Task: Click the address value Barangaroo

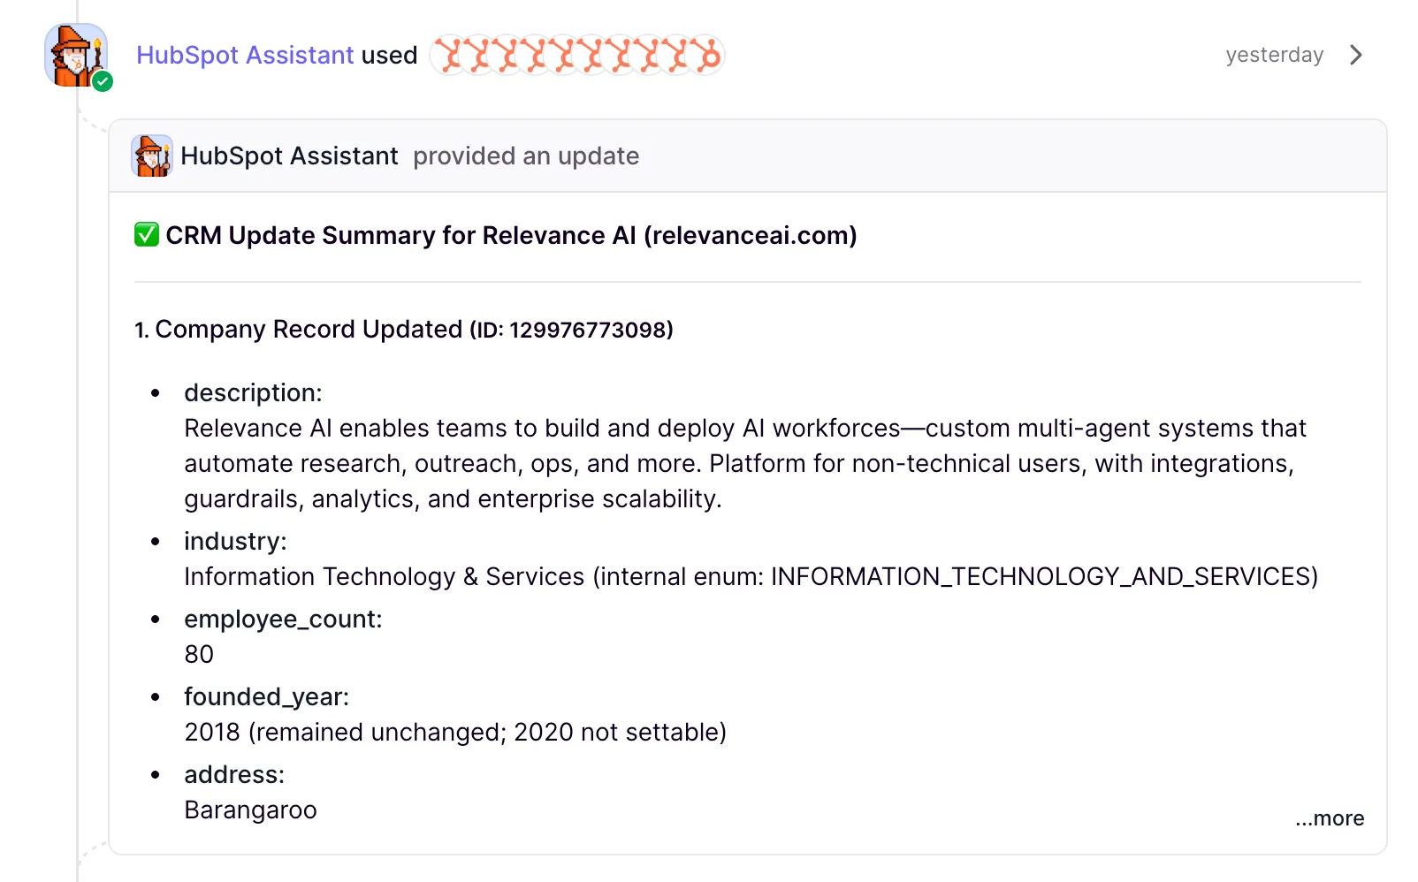Action: (x=250, y=810)
